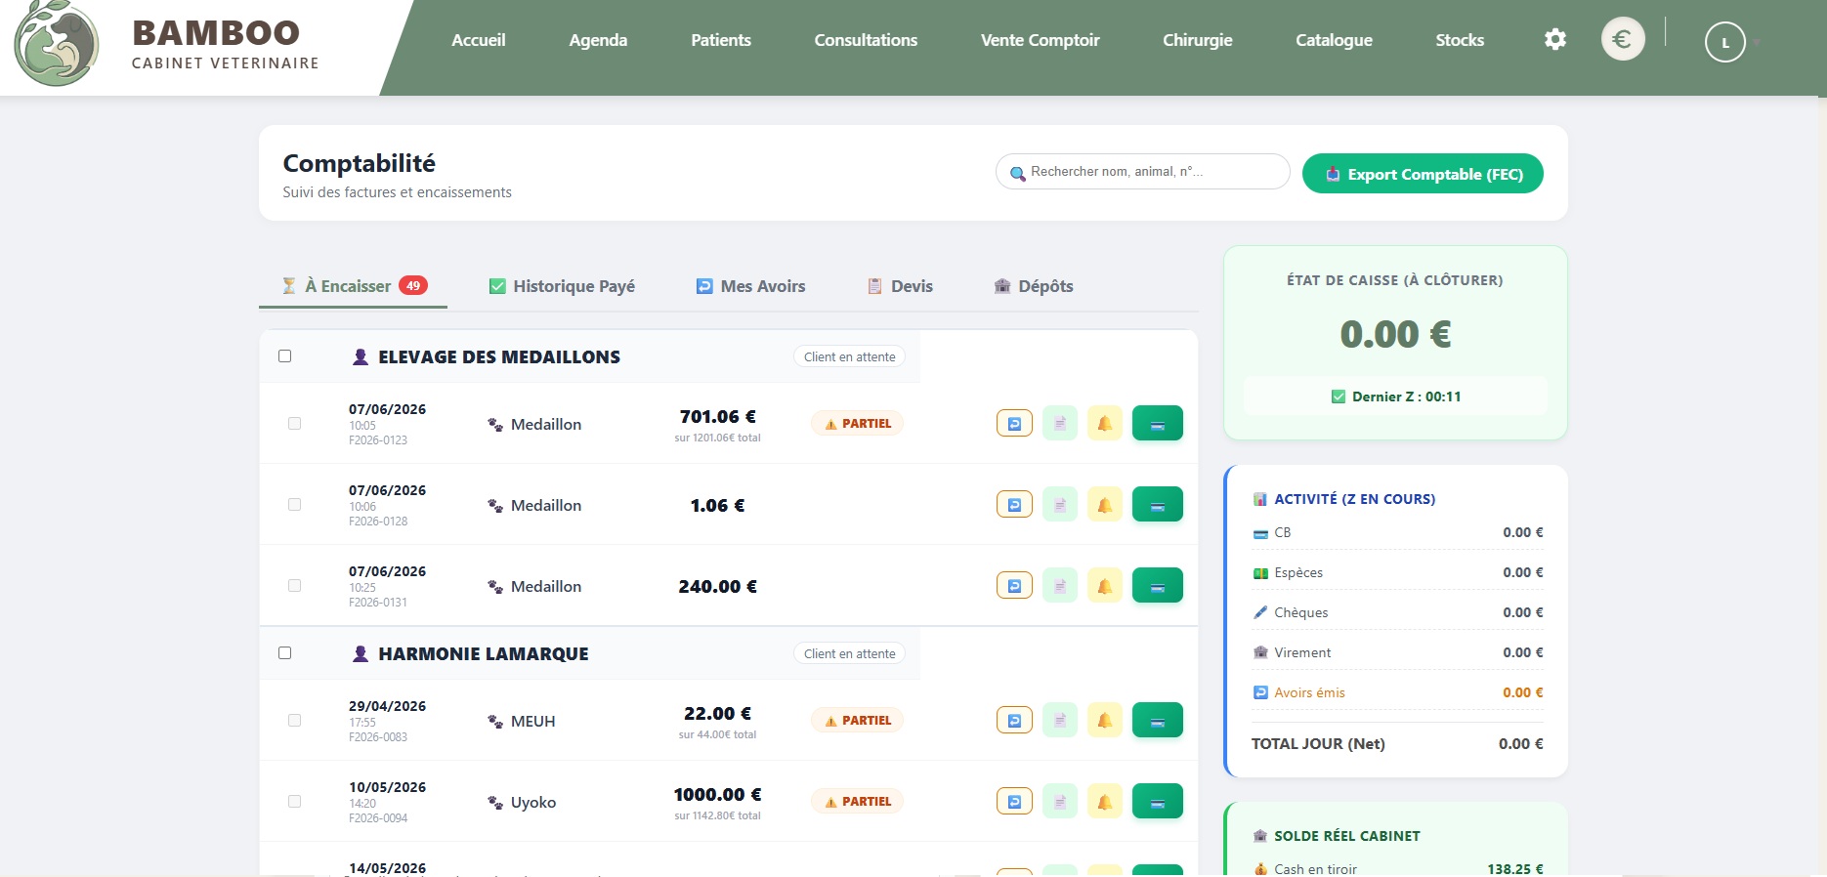Switch to the À Encaisser tab

coord(354,286)
